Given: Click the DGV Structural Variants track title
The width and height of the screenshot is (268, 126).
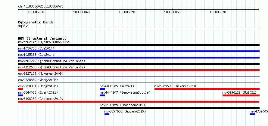Looking at the screenshot, I should coord(42,38).
